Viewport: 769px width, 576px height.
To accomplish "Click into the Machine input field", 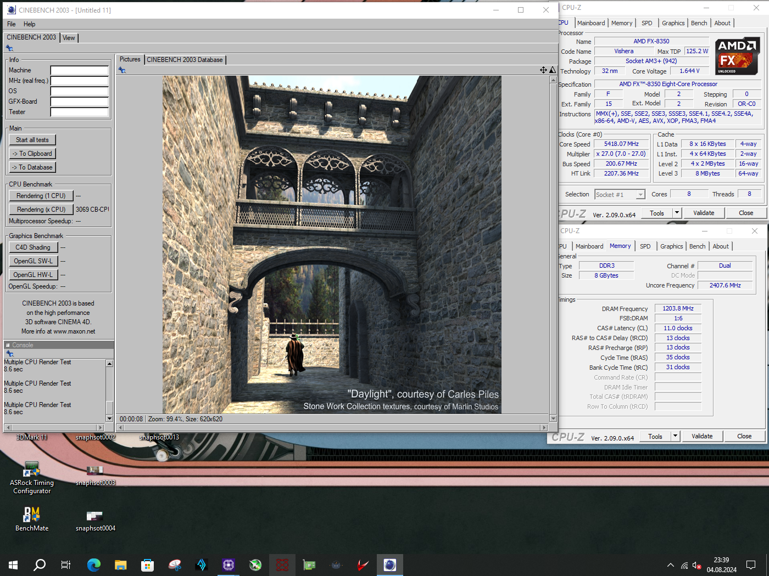I will point(80,70).
